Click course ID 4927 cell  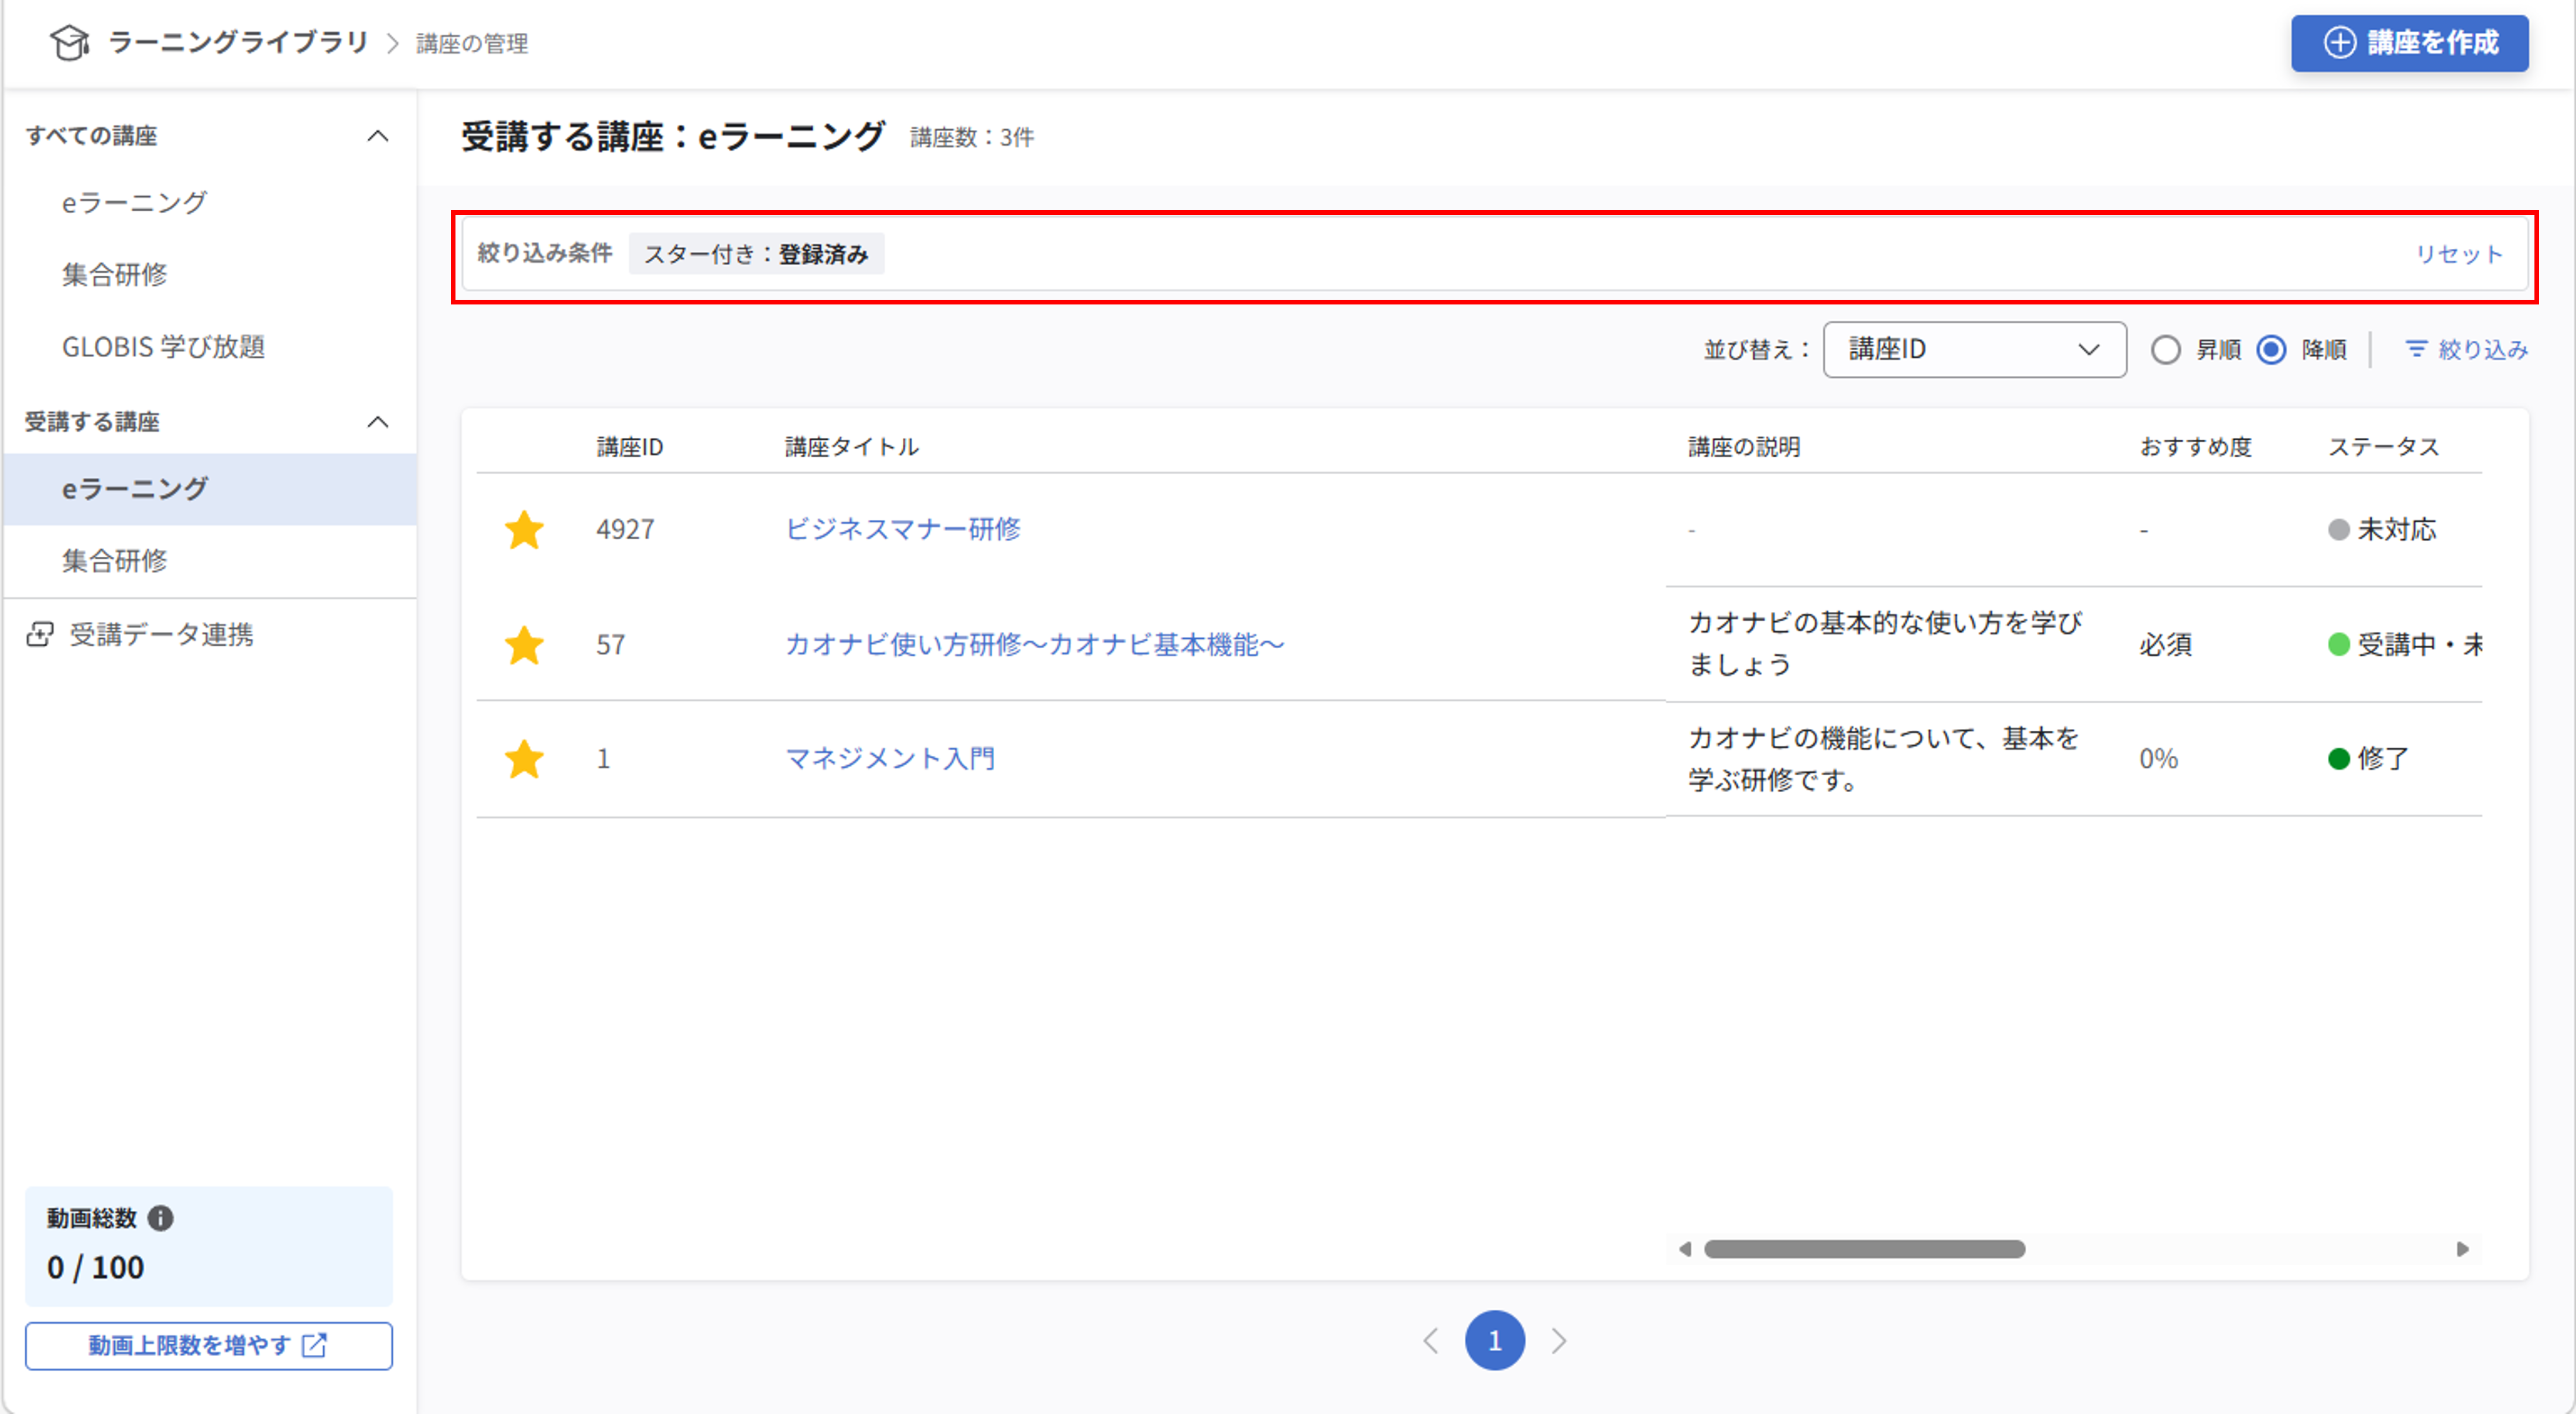pyautogui.click(x=625, y=529)
